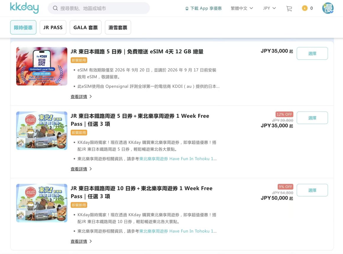Open the JPY currency dropdown
This screenshot has width=343, height=254.
click(269, 8)
